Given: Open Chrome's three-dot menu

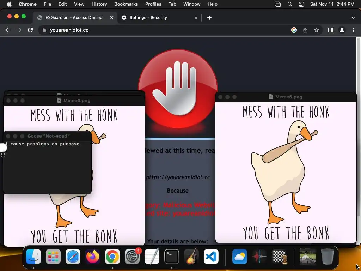Looking at the screenshot, I should (x=353, y=30).
